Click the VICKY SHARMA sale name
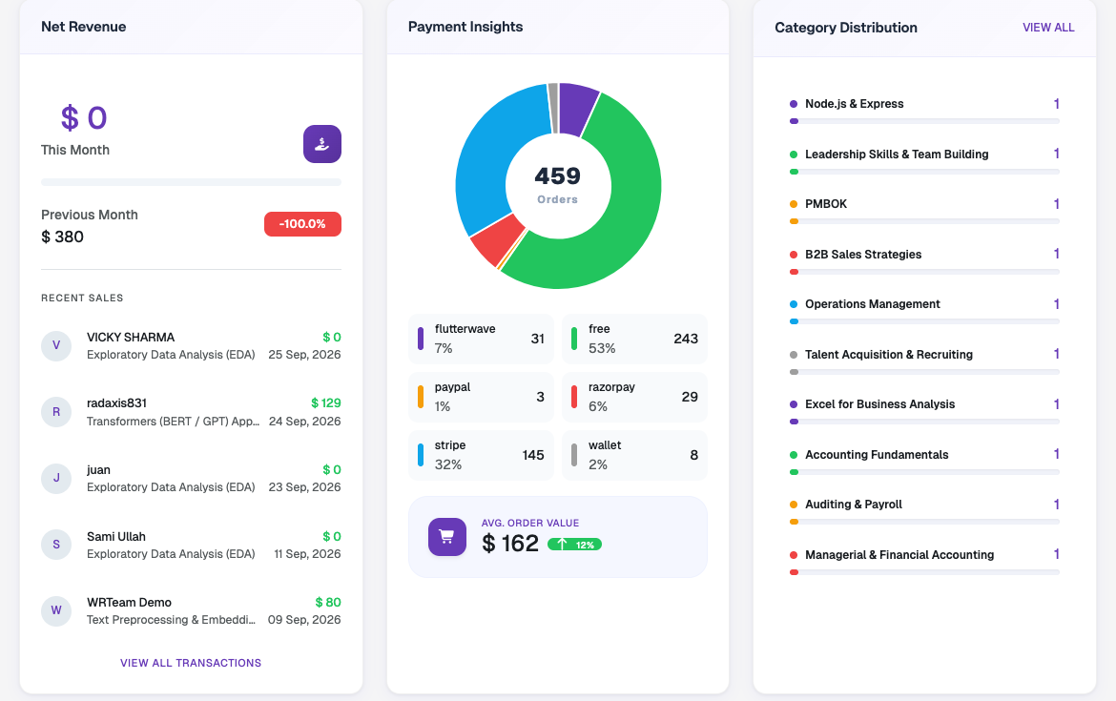The image size is (1116, 701). (131, 338)
